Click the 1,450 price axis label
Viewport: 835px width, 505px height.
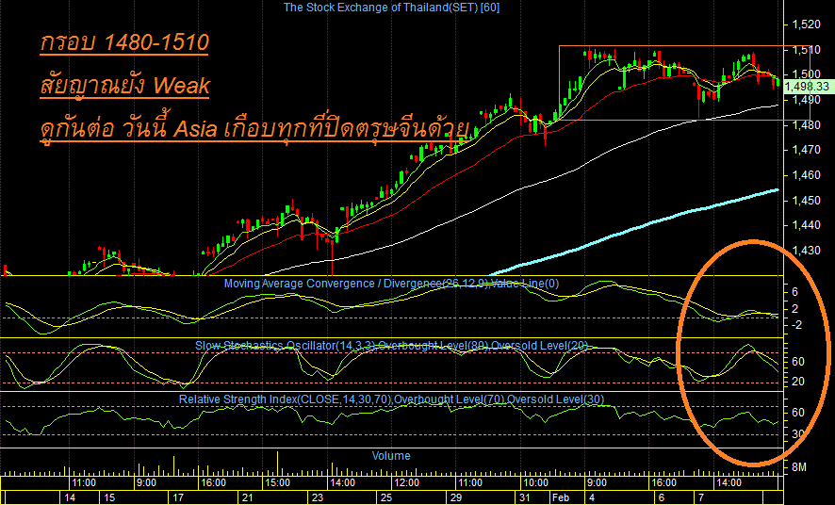(806, 201)
